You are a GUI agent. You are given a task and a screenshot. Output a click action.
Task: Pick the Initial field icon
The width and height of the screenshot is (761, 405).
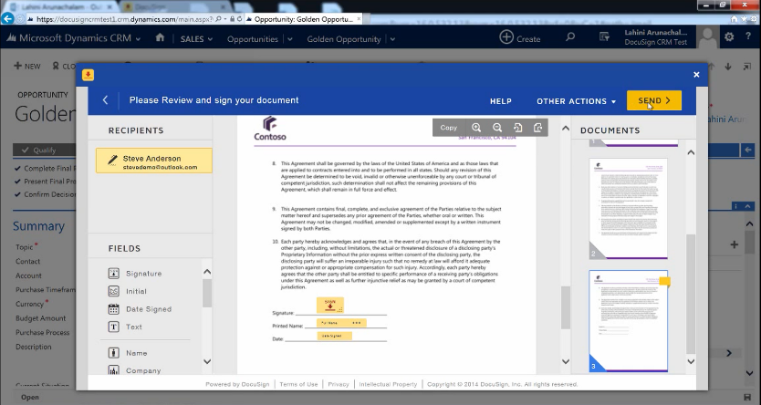coord(113,291)
